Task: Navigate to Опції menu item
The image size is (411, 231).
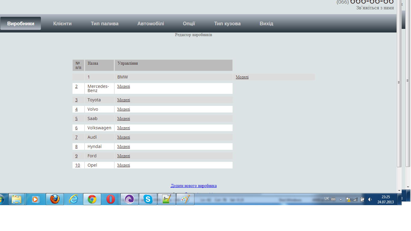Action: (x=189, y=23)
